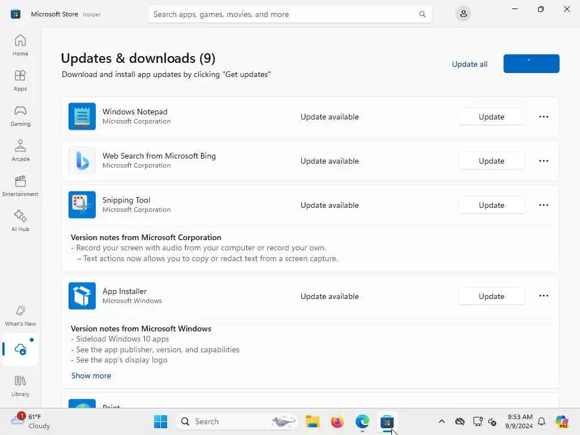Go to the Apps section

20,80
